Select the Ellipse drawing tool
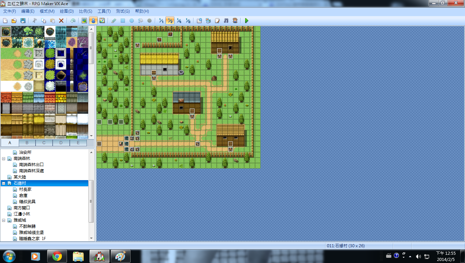The height and width of the screenshot is (263, 465). 132,21
